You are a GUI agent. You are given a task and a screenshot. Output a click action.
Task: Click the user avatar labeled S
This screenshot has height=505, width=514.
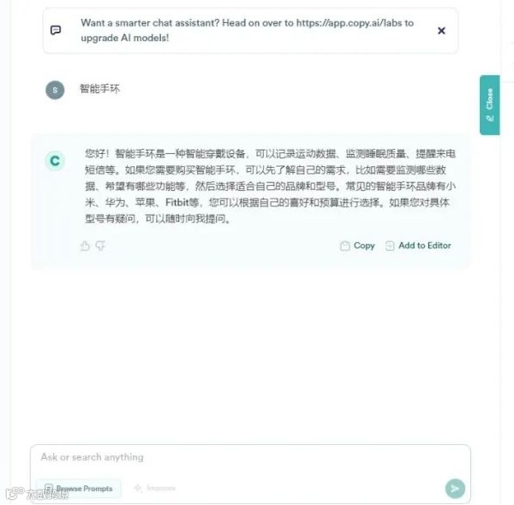click(x=55, y=90)
